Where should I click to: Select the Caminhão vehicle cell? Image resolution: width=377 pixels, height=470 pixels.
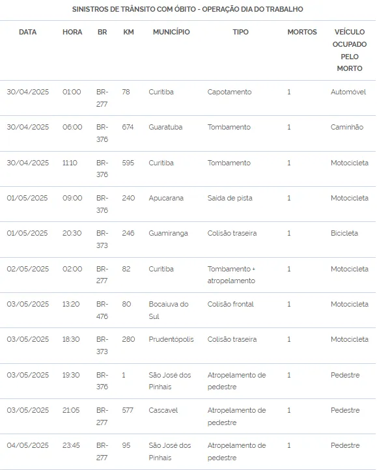347,127
